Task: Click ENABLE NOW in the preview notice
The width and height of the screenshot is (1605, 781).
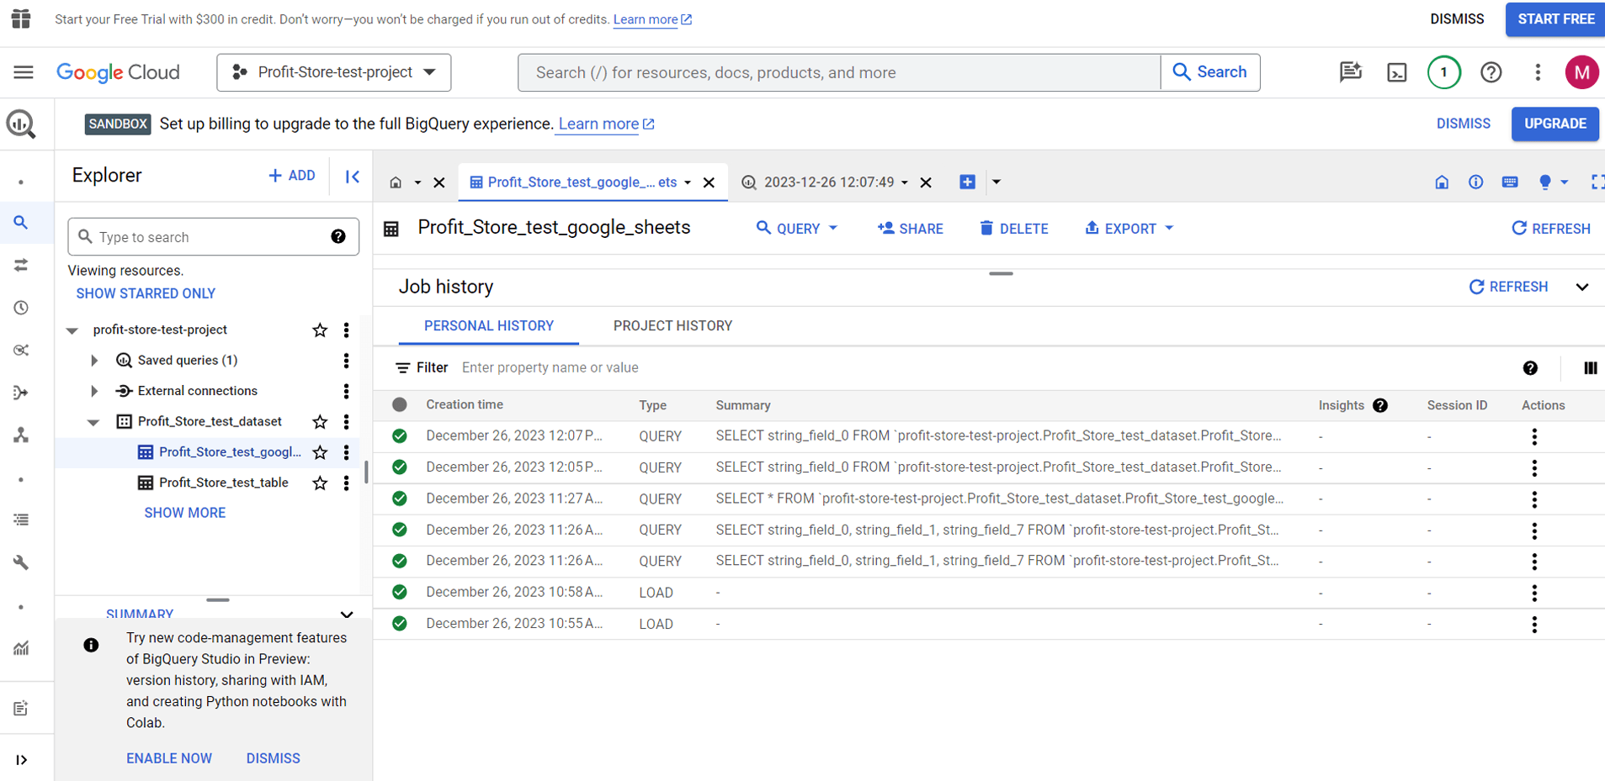Action: click(x=169, y=758)
